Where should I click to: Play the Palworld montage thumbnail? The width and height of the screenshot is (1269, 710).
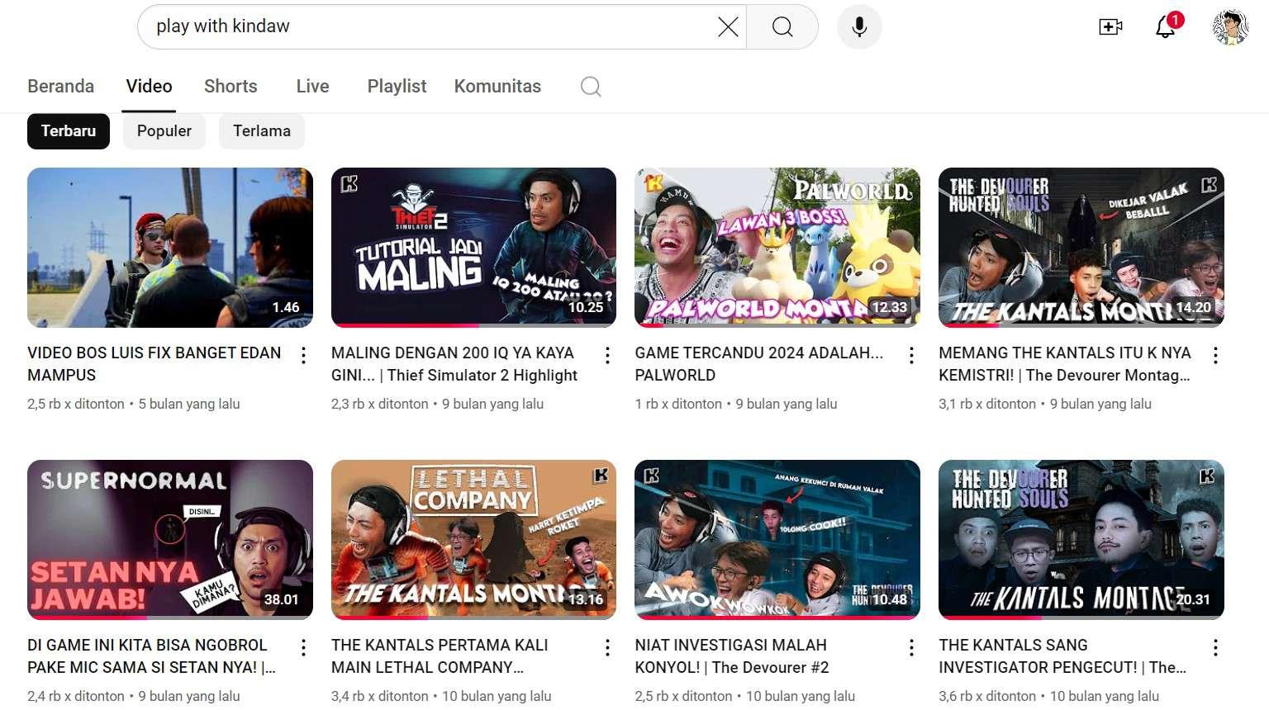click(777, 248)
